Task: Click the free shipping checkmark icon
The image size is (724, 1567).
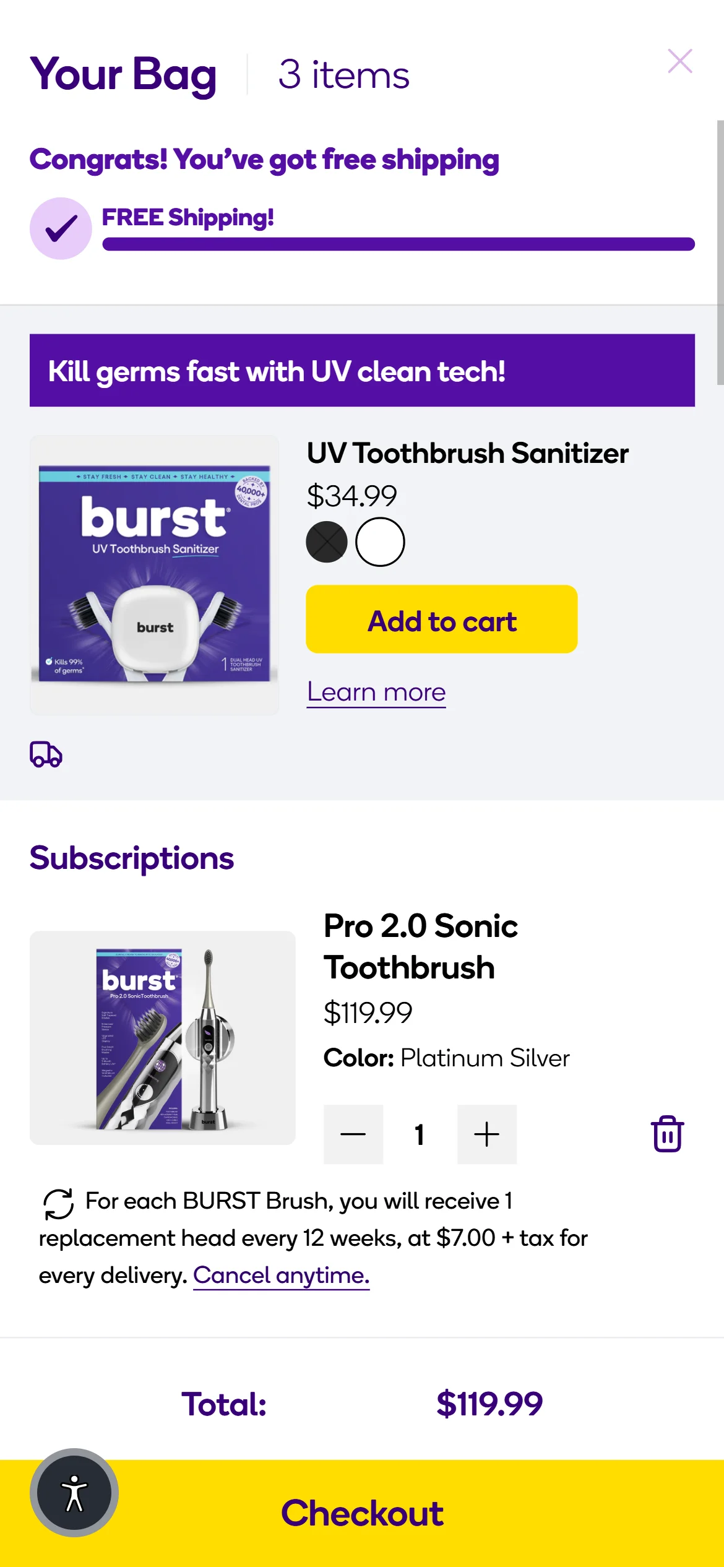Action: (61, 228)
